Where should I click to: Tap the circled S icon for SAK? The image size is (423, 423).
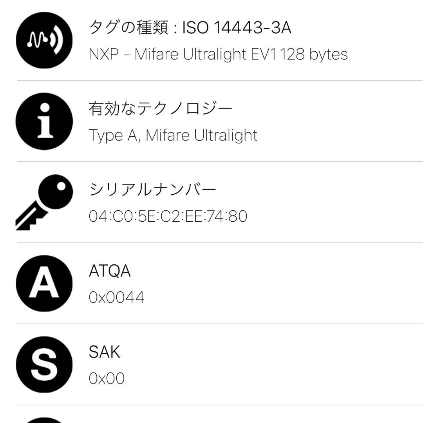coord(44,365)
